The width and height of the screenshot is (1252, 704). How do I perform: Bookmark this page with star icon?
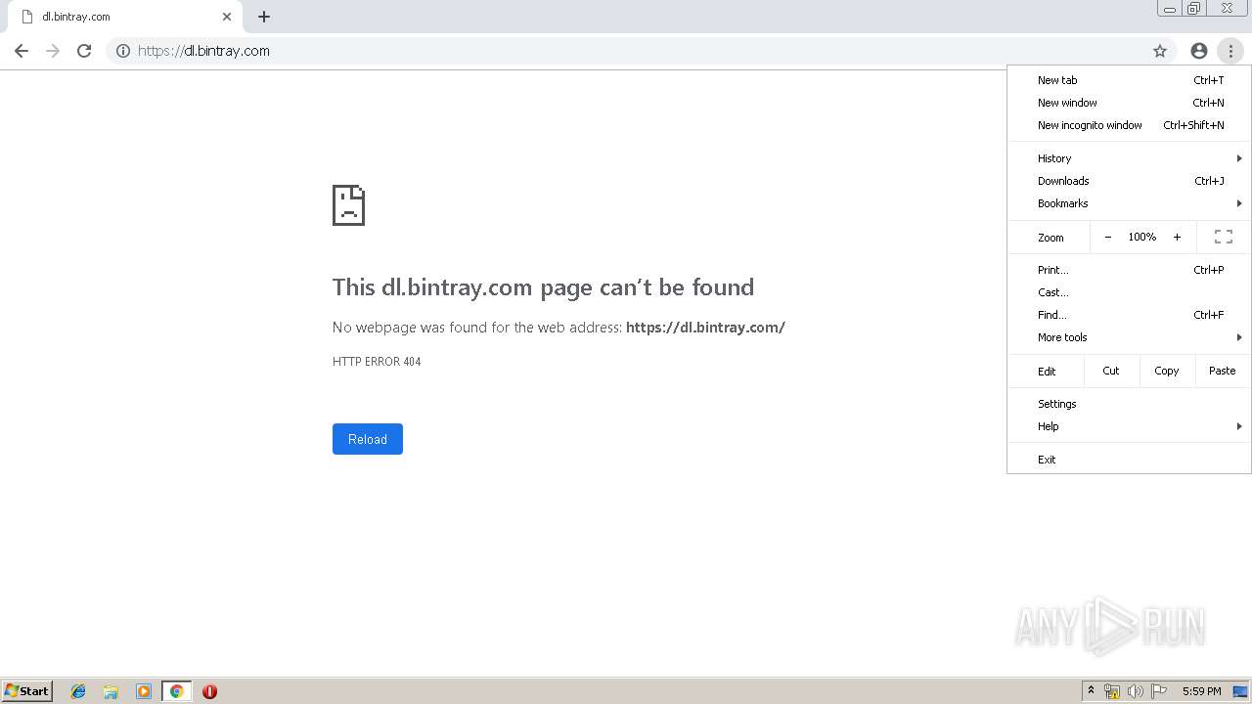tap(1160, 51)
